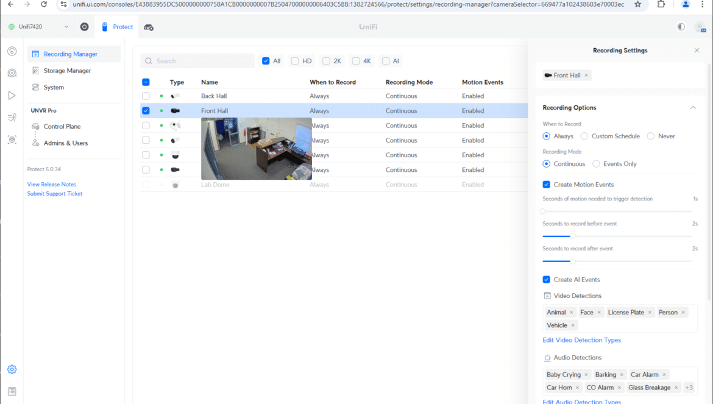
Task: Bookmark this page with the star icon
Action: [x=638, y=4]
